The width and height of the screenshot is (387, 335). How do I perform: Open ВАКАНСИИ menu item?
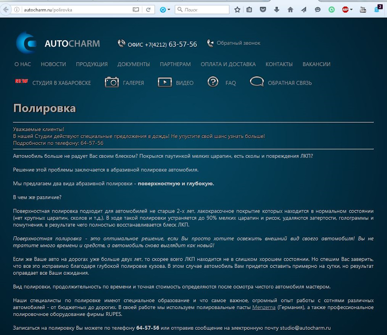pyautogui.click(x=316, y=64)
